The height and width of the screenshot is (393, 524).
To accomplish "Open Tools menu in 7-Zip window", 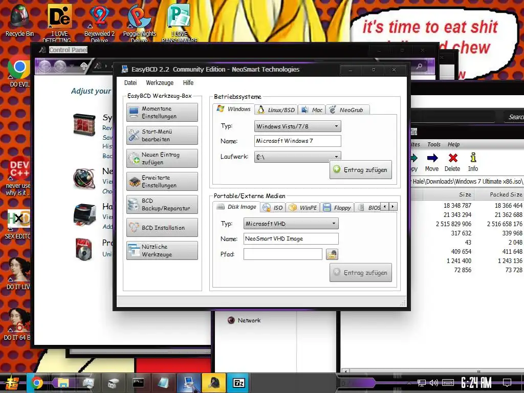I will click(x=434, y=144).
